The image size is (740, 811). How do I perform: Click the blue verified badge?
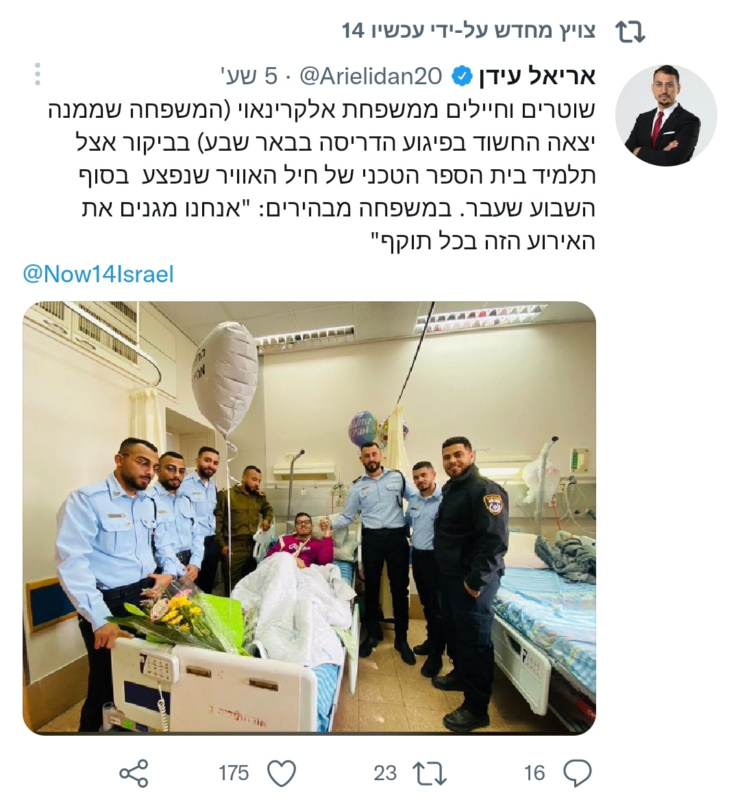coord(462,77)
